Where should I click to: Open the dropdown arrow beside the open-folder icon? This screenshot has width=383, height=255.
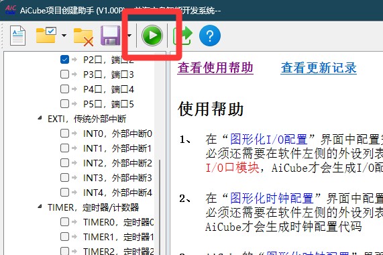pyautogui.click(x=64, y=36)
